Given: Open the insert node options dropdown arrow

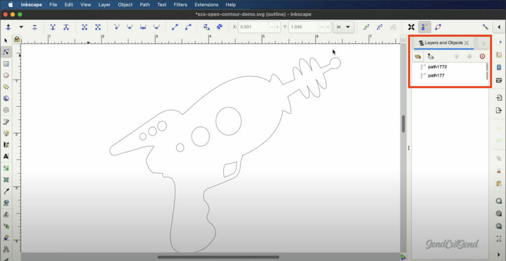Looking at the screenshot, I should click(x=21, y=27).
